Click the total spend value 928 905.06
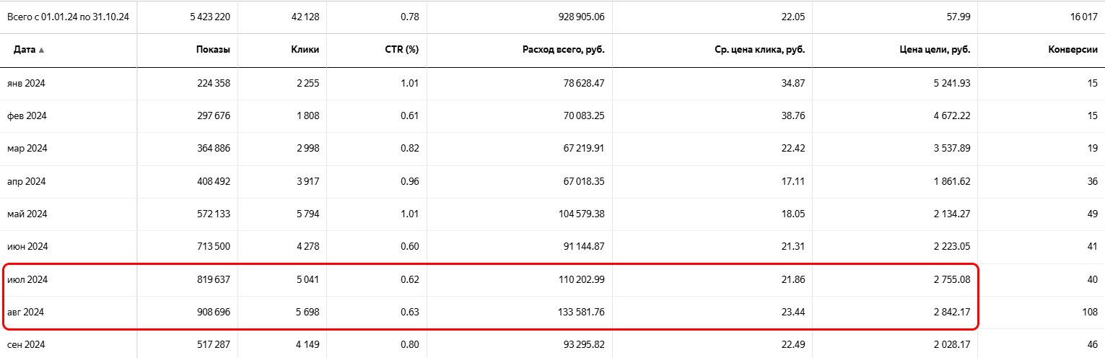 pyautogui.click(x=575, y=17)
